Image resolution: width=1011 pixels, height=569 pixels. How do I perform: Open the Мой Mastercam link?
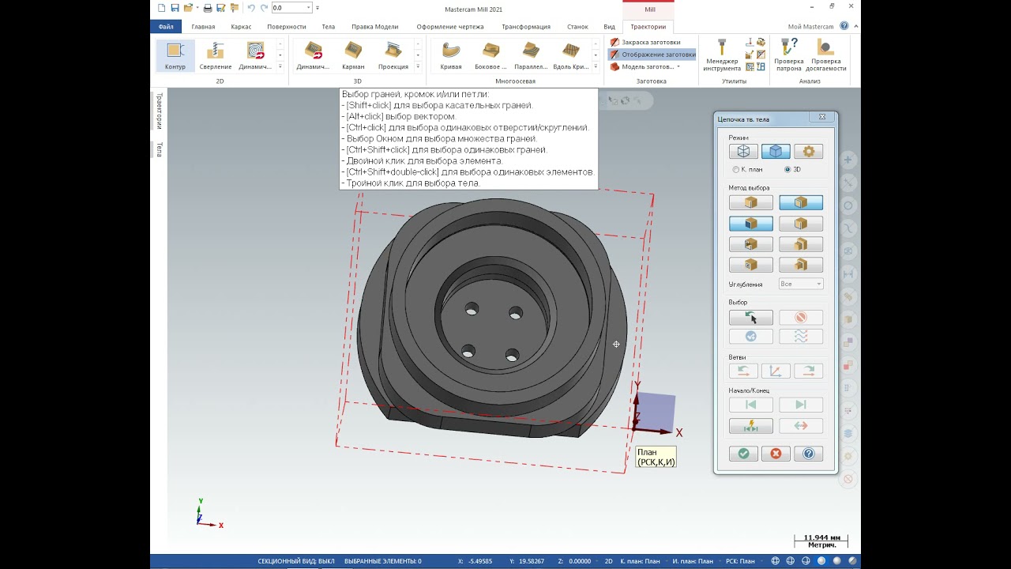point(811,26)
